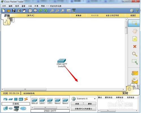Create a new file with the blank page icon
141x113 pixels.
click(3, 11)
